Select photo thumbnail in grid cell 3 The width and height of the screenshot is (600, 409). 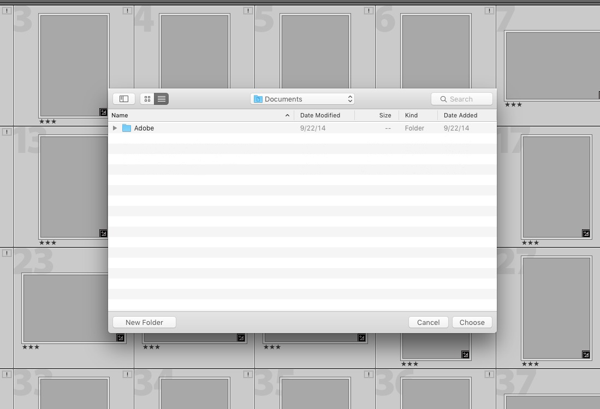pos(74,66)
